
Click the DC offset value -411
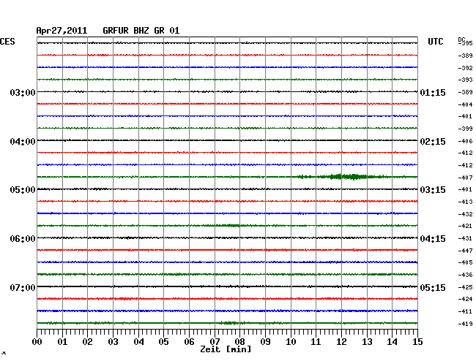click(x=465, y=311)
